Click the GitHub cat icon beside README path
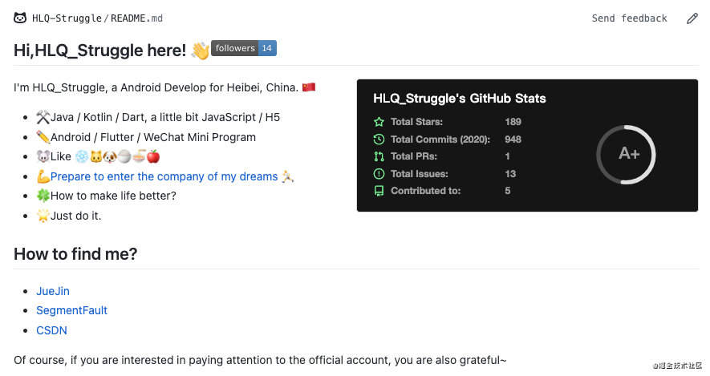This screenshot has height=376, width=710. 20,18
